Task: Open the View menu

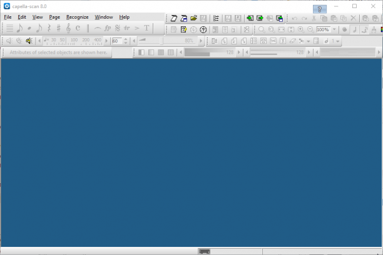Action: 38,17
